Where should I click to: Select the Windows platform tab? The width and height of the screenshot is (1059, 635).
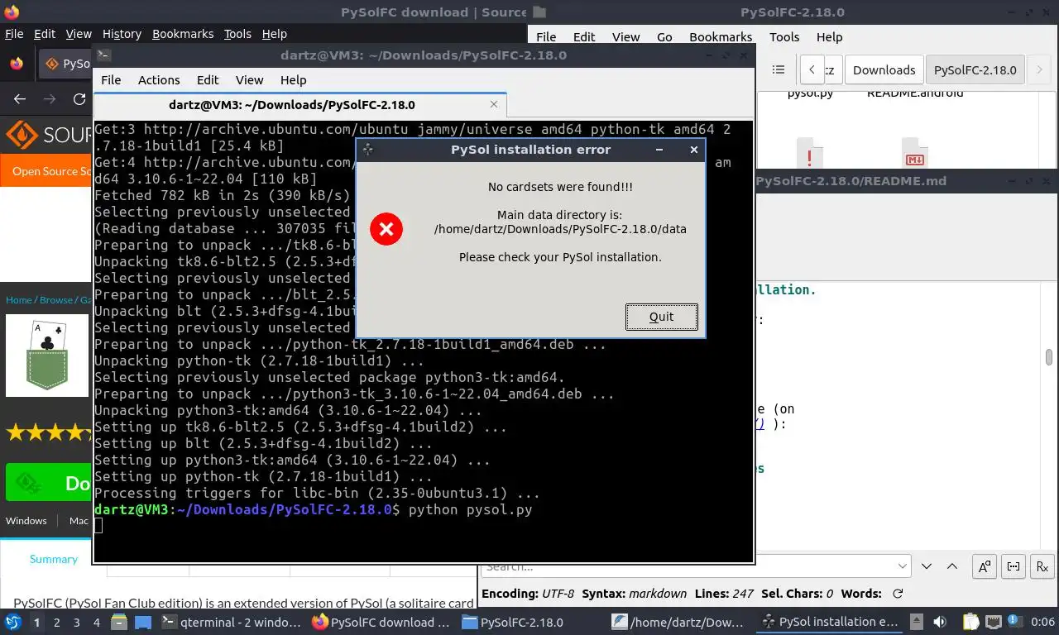[26, 521]
